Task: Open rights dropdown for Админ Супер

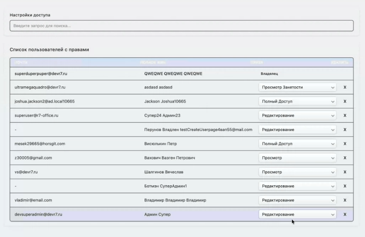Action: tap(297, 214)
